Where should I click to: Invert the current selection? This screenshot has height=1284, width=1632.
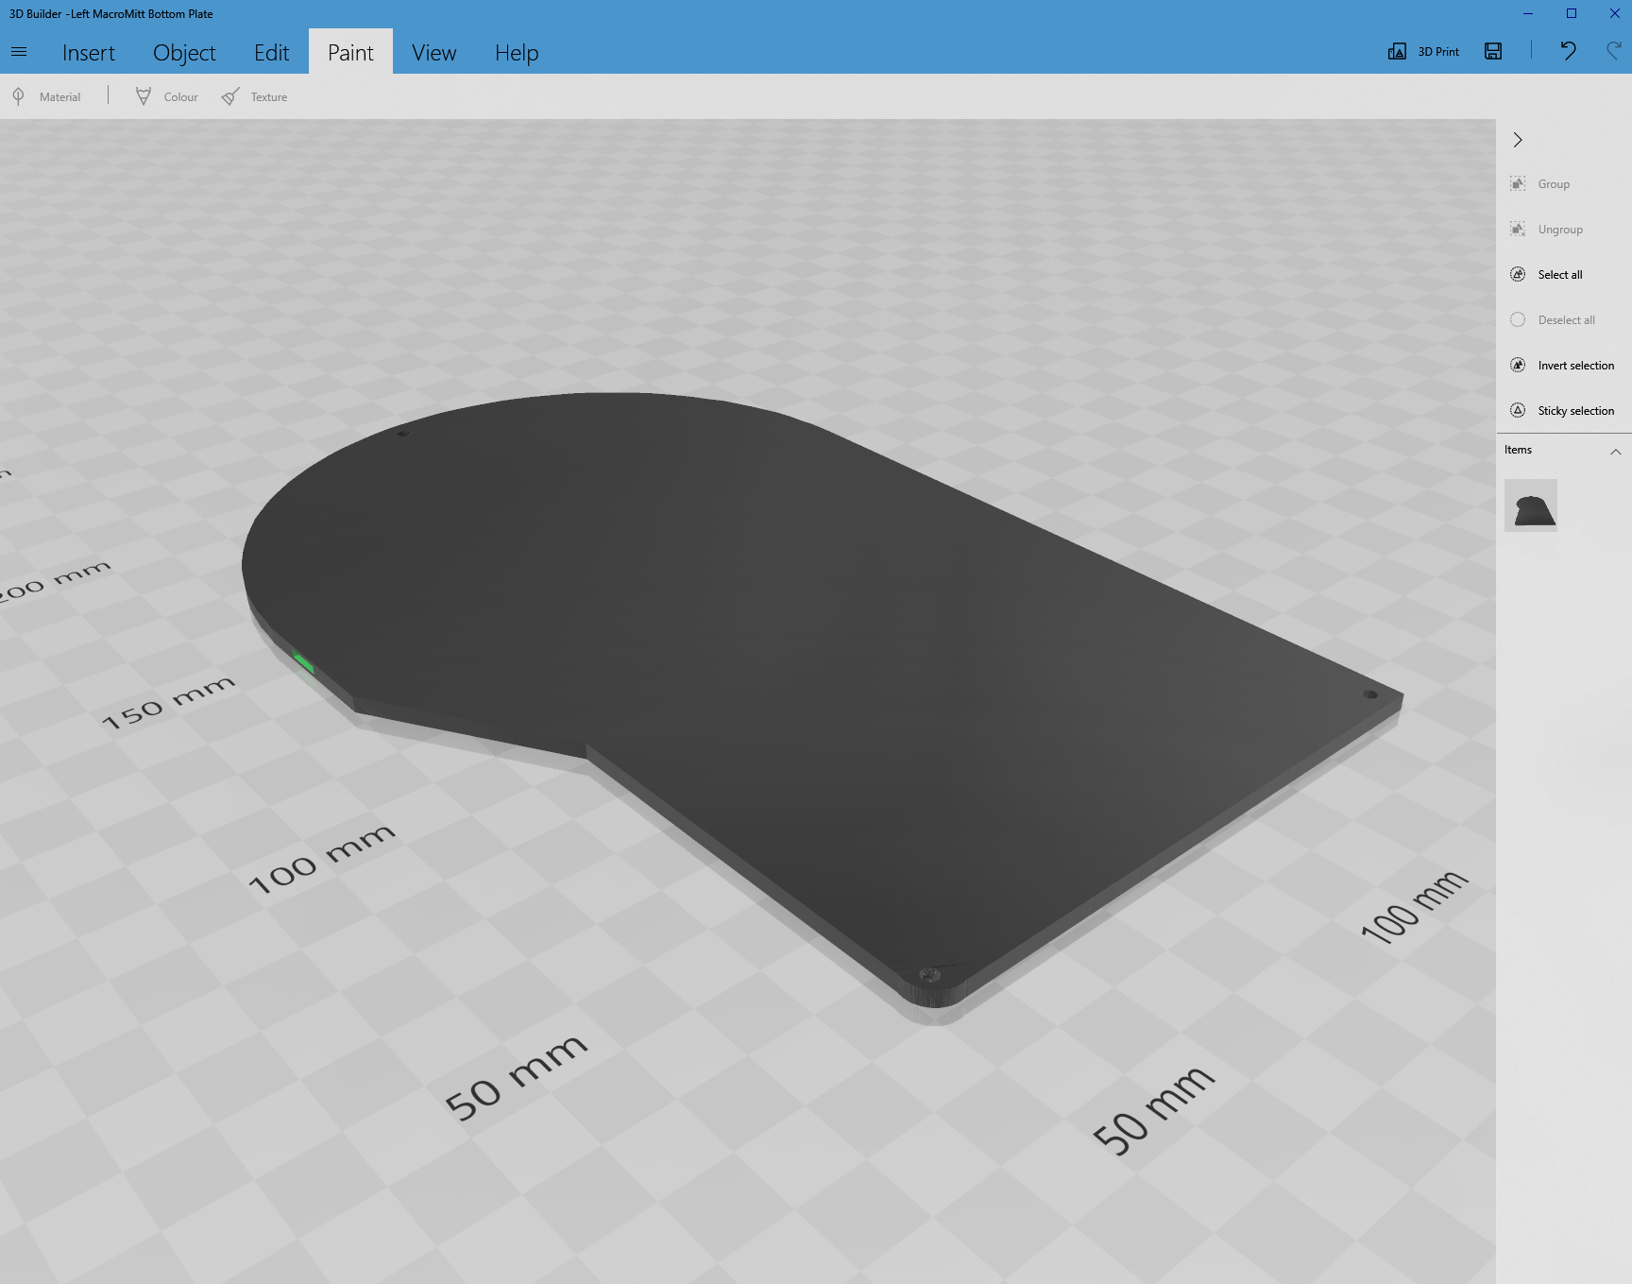1562,366
